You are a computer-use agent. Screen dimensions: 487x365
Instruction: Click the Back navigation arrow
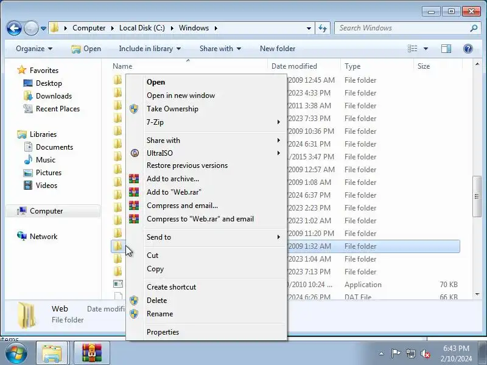point(14,28)
